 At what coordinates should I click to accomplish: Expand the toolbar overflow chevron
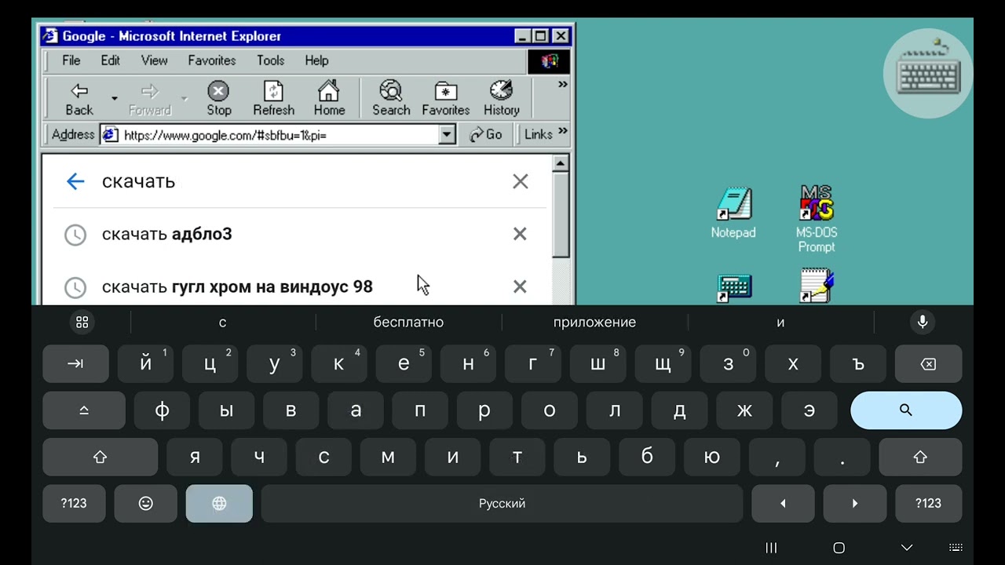(x=562, y=85)
